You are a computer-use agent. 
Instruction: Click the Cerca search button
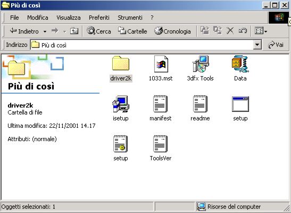pyautogui.click(x=99, y=31)
